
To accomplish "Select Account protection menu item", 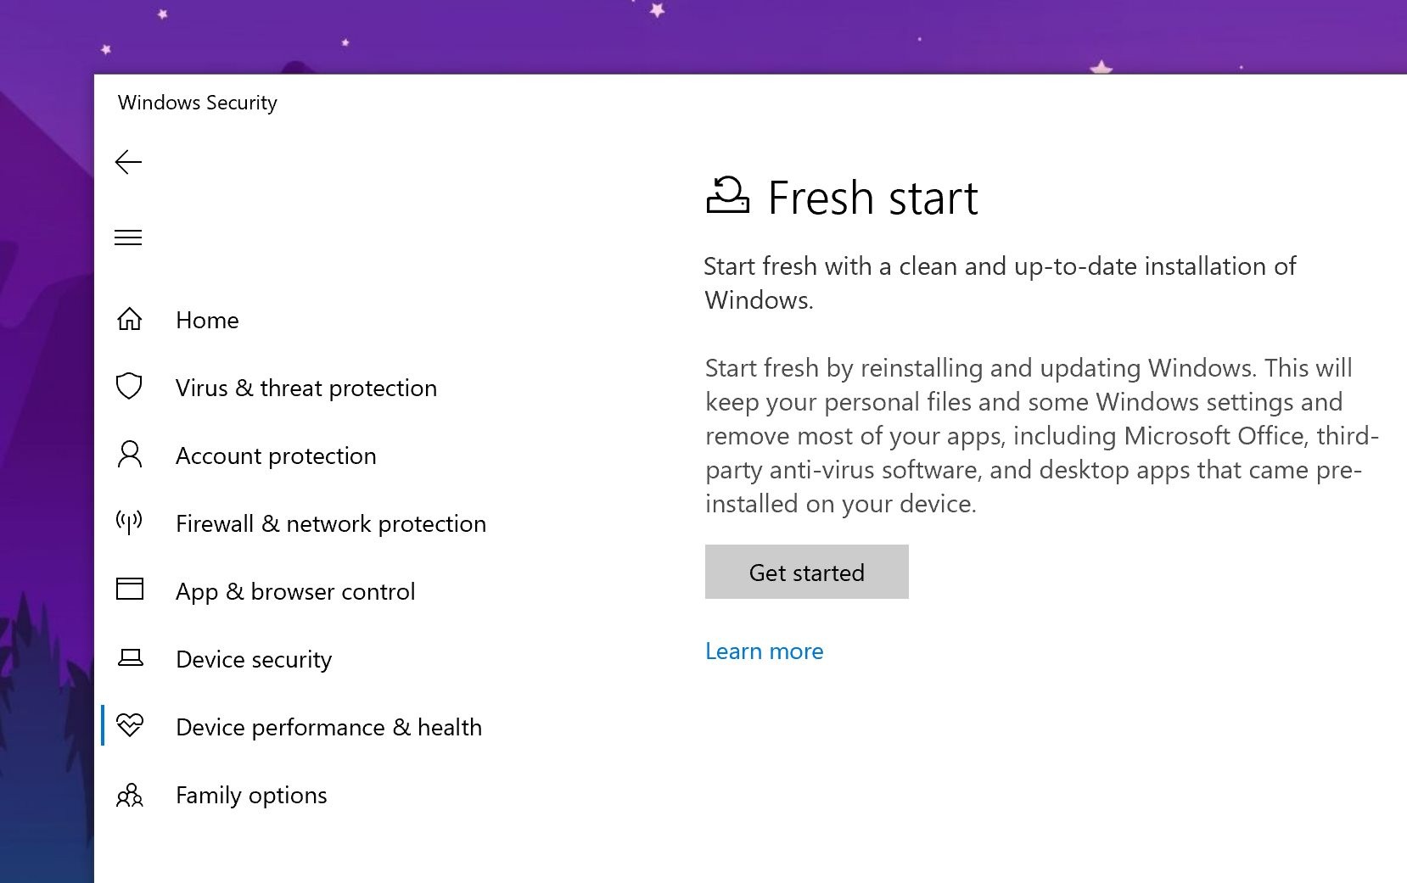I will [276, 455].
